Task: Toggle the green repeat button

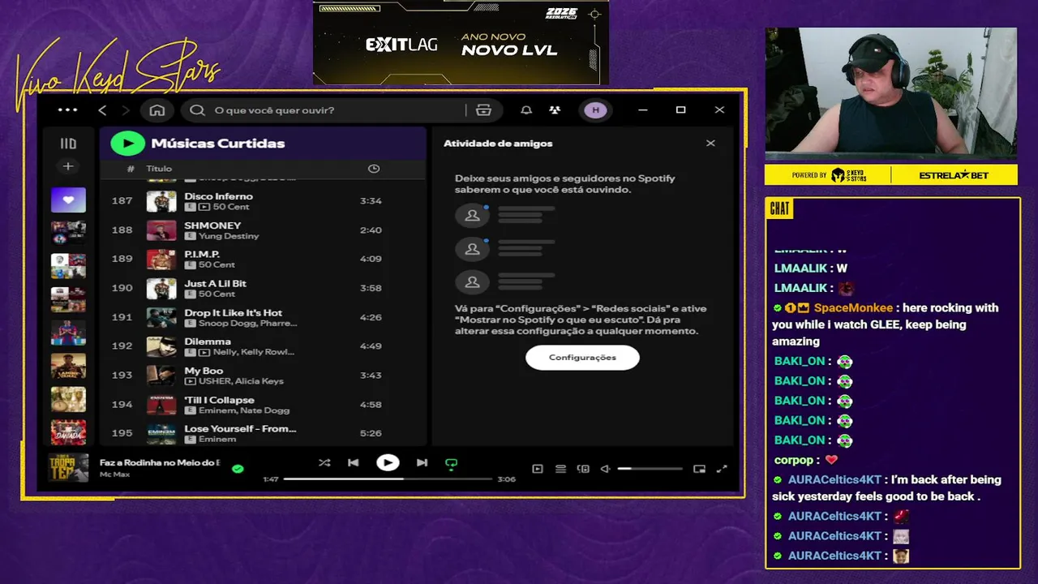Action: pos(452,464)
